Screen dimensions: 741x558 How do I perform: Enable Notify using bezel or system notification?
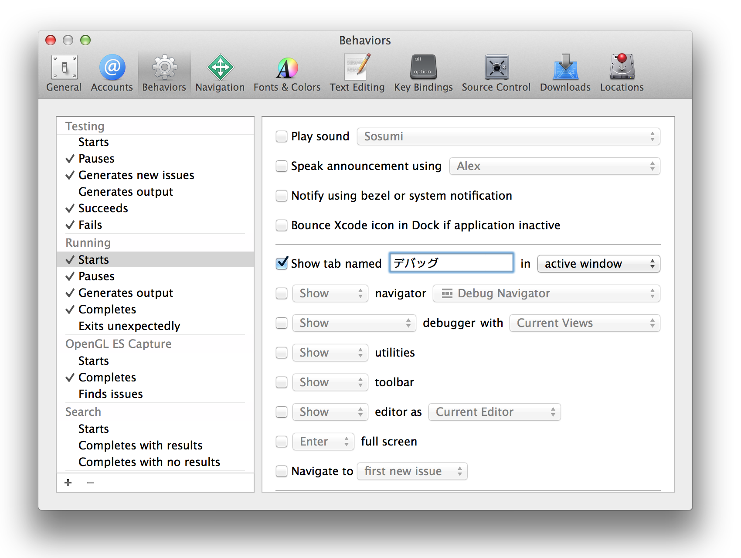pyautogui.click(x=282, y=196)
